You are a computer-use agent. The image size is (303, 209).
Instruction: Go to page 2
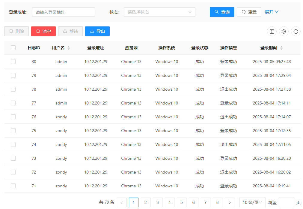point(146,202)
